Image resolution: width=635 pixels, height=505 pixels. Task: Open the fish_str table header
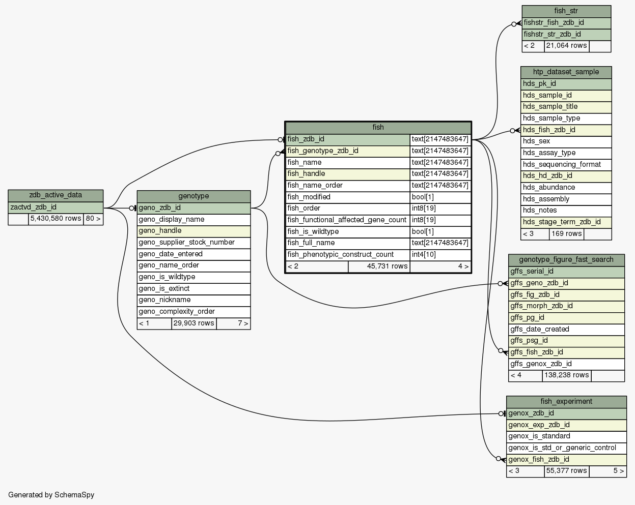coord(566,11)
